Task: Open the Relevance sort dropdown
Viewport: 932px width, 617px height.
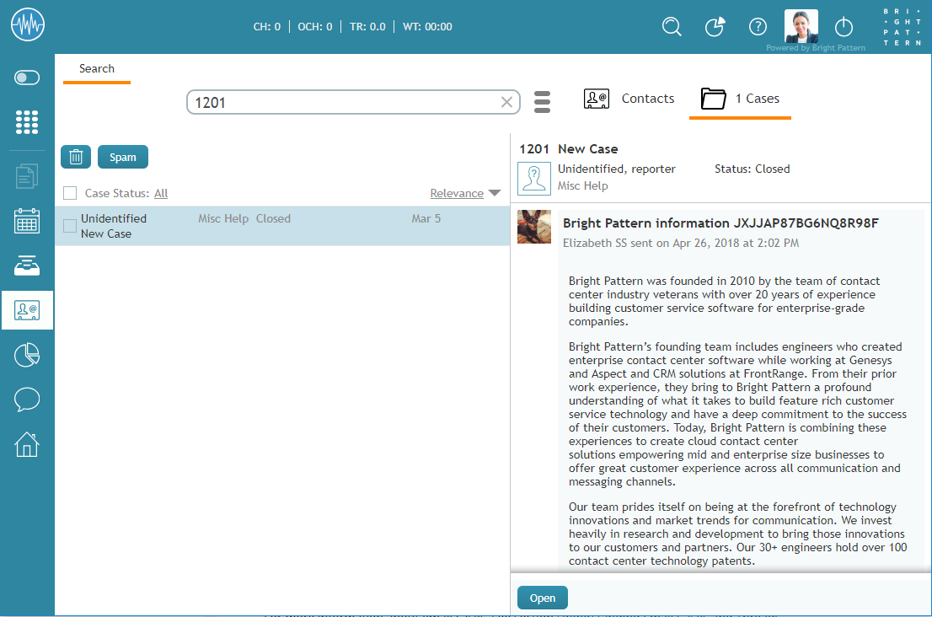Action: tap(465, 194)
